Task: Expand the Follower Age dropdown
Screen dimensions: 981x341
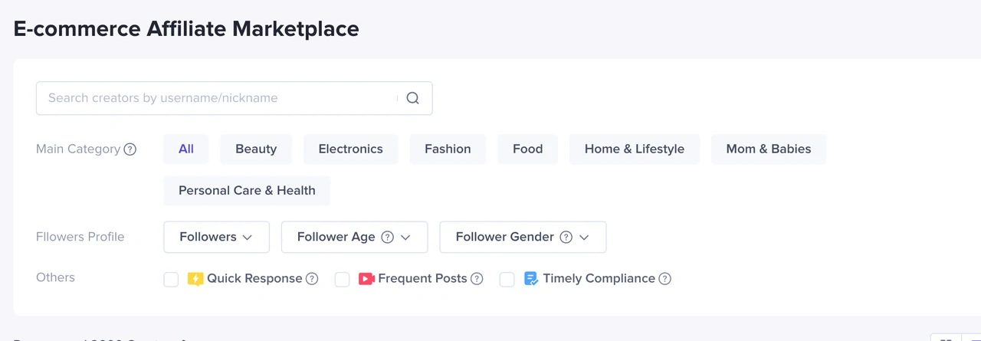Action: (354, 237)
